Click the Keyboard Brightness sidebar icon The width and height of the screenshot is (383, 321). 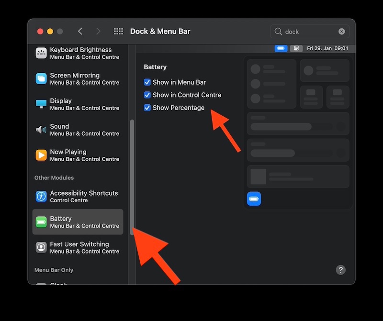tap(41, 53)
